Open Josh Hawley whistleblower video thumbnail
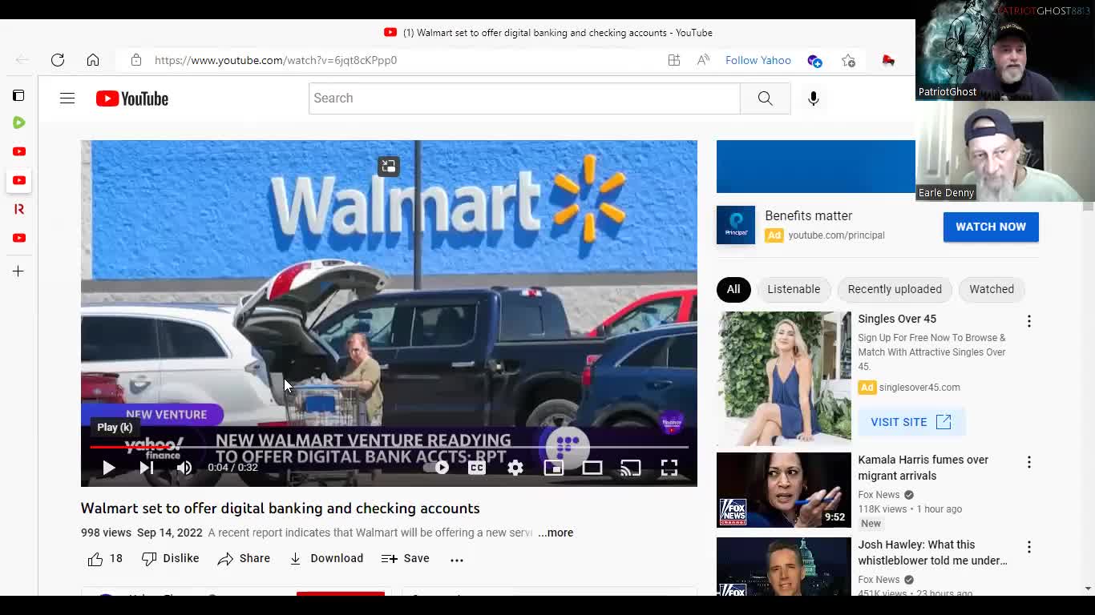This screenshot has height=615, width=1095. coord(784,566)
